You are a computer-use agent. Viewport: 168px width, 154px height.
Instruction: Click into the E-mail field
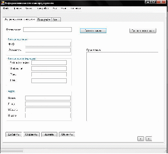coord(49,81)
